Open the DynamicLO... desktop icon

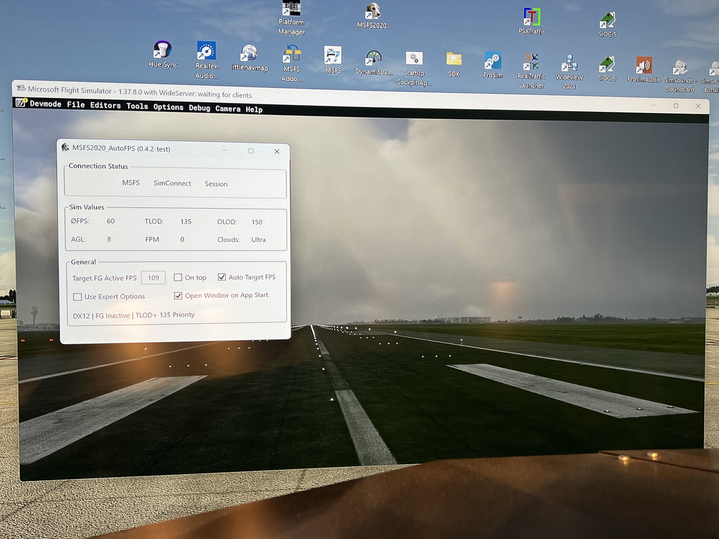pos(374,63)
